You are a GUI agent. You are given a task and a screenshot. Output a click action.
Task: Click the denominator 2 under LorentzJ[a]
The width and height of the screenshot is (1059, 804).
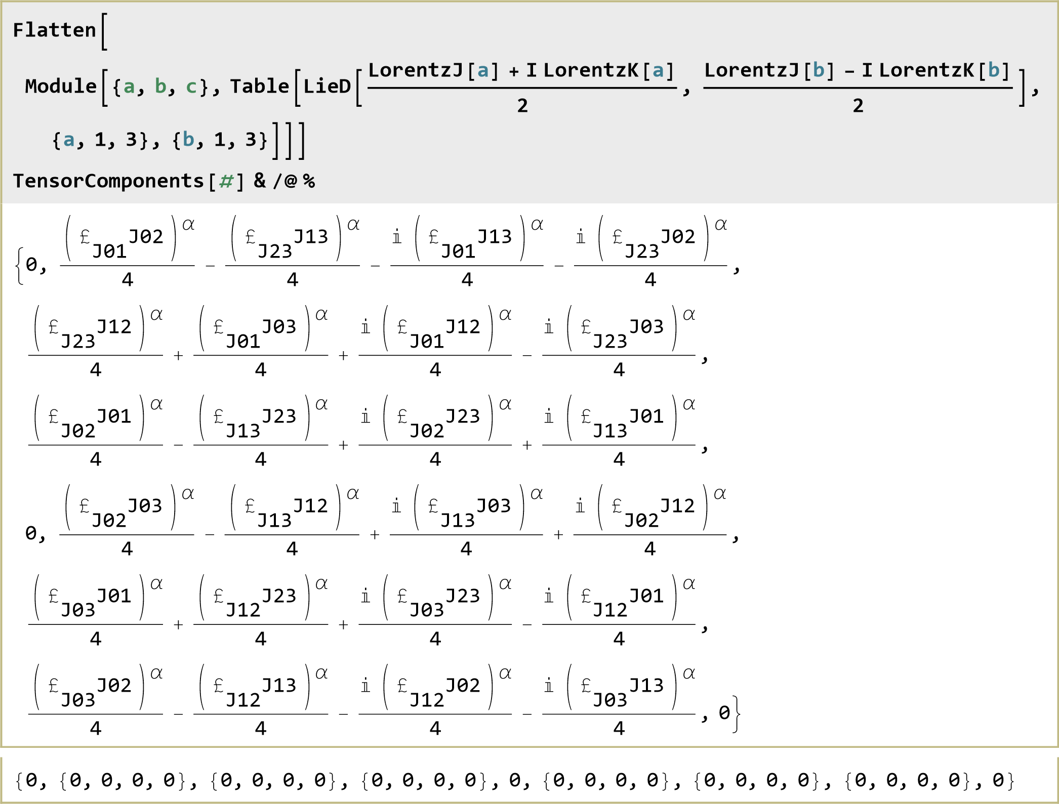click(x=522, y=106)
